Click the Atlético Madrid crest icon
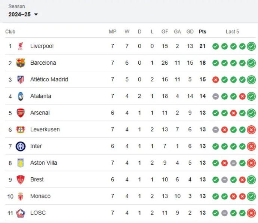This screenshot has height=223, width=258. click(x=21, y=79)
